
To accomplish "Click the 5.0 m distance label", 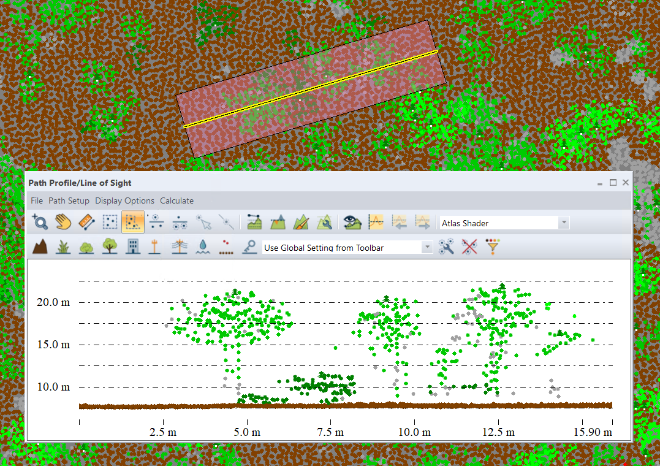I will (x=247, y=432).
